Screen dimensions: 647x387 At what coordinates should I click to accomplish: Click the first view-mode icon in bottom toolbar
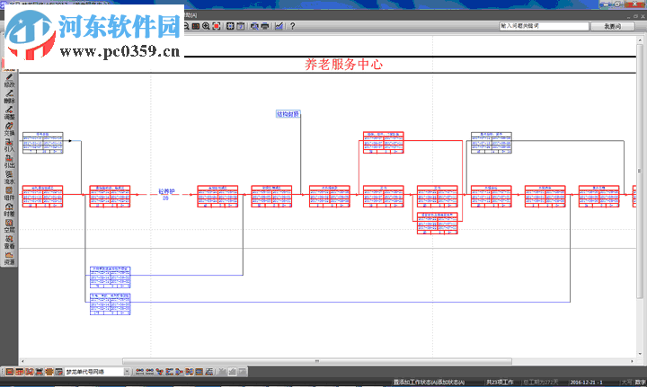[10, 372]
